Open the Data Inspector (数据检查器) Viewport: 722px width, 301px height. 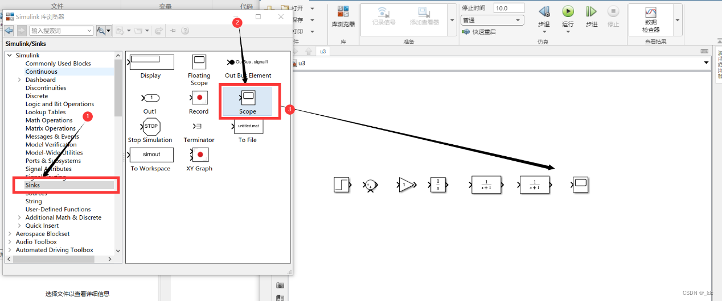pyautogui.click(x=651, y=19)
